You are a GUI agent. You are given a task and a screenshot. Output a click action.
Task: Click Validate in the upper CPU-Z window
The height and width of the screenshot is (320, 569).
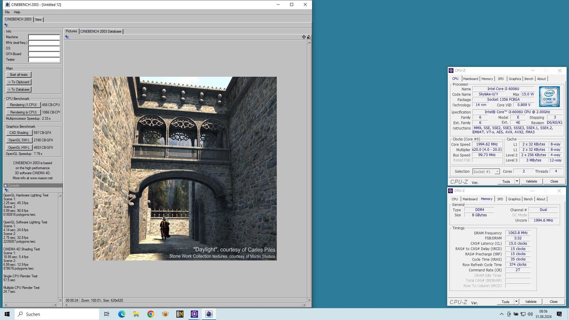531,181
